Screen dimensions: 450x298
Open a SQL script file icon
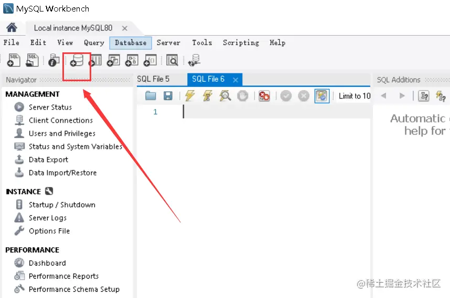(32, 60)
